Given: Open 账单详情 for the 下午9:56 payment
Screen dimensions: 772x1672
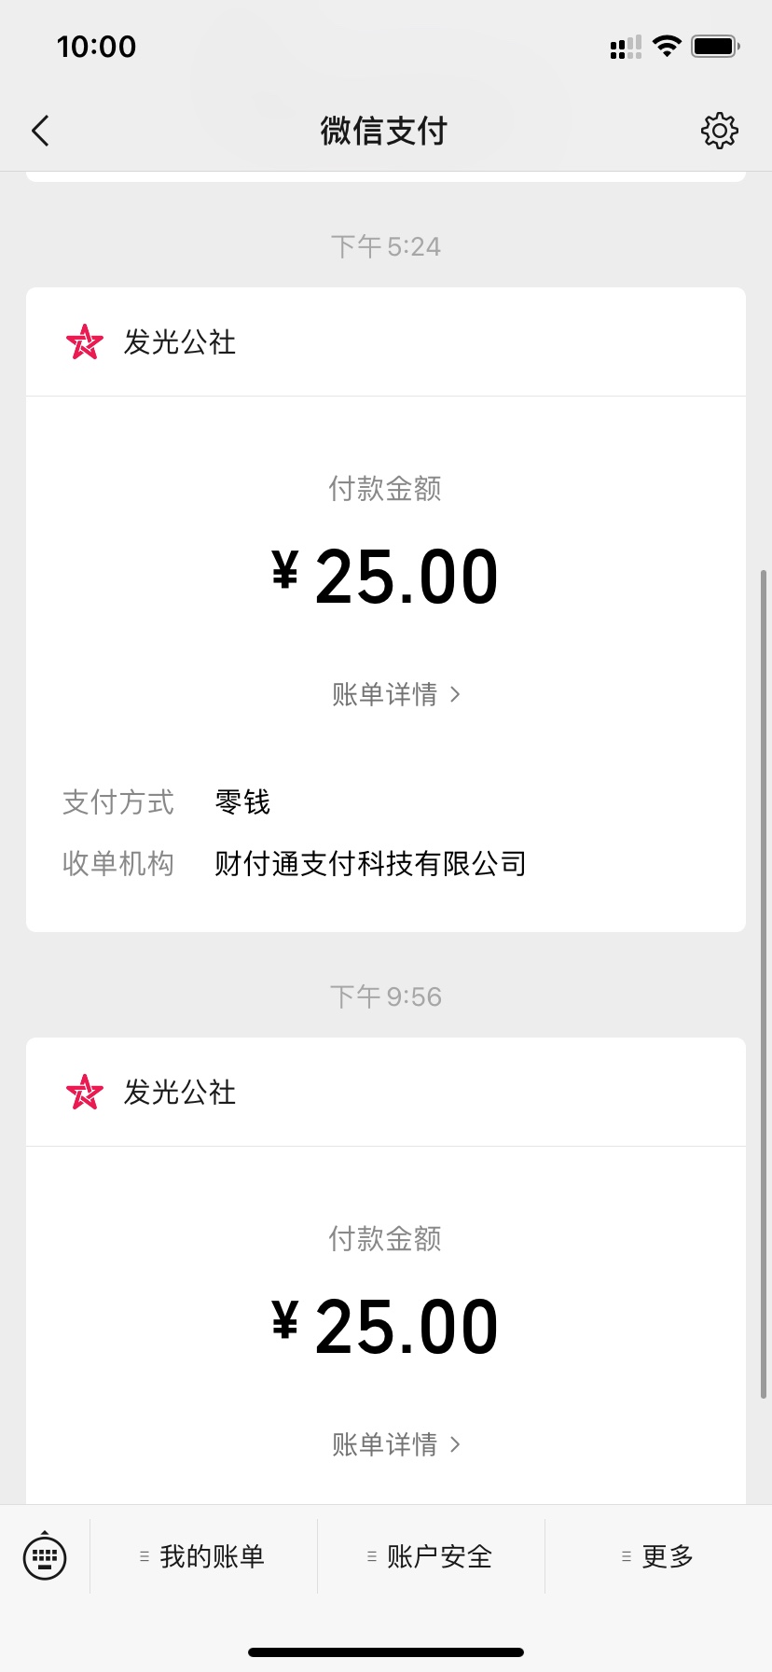Looking at the screenshot, I should pos(395,1444).
